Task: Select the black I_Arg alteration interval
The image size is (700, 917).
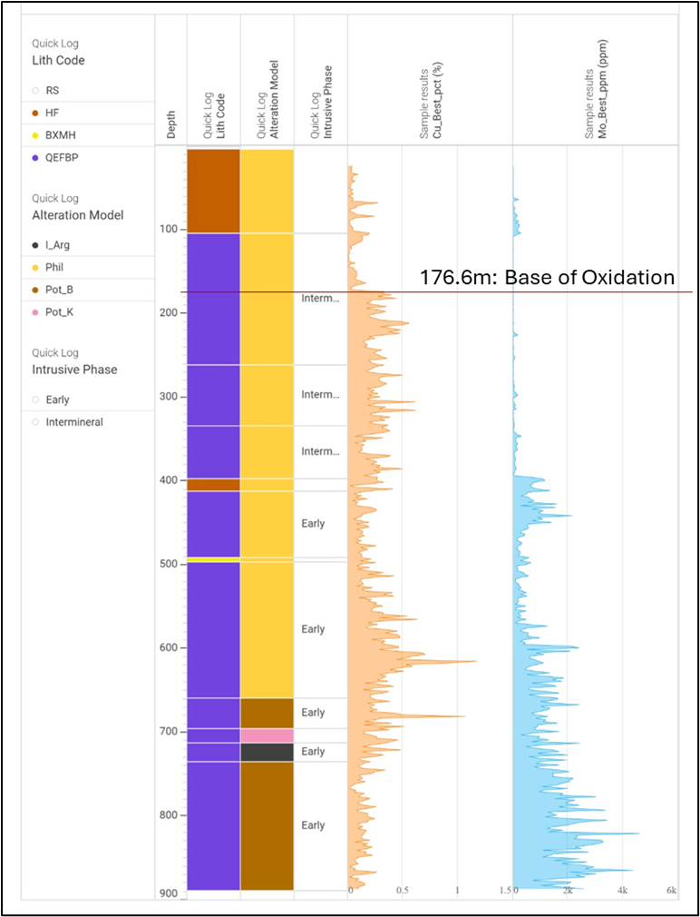Action: click(267, 752)
